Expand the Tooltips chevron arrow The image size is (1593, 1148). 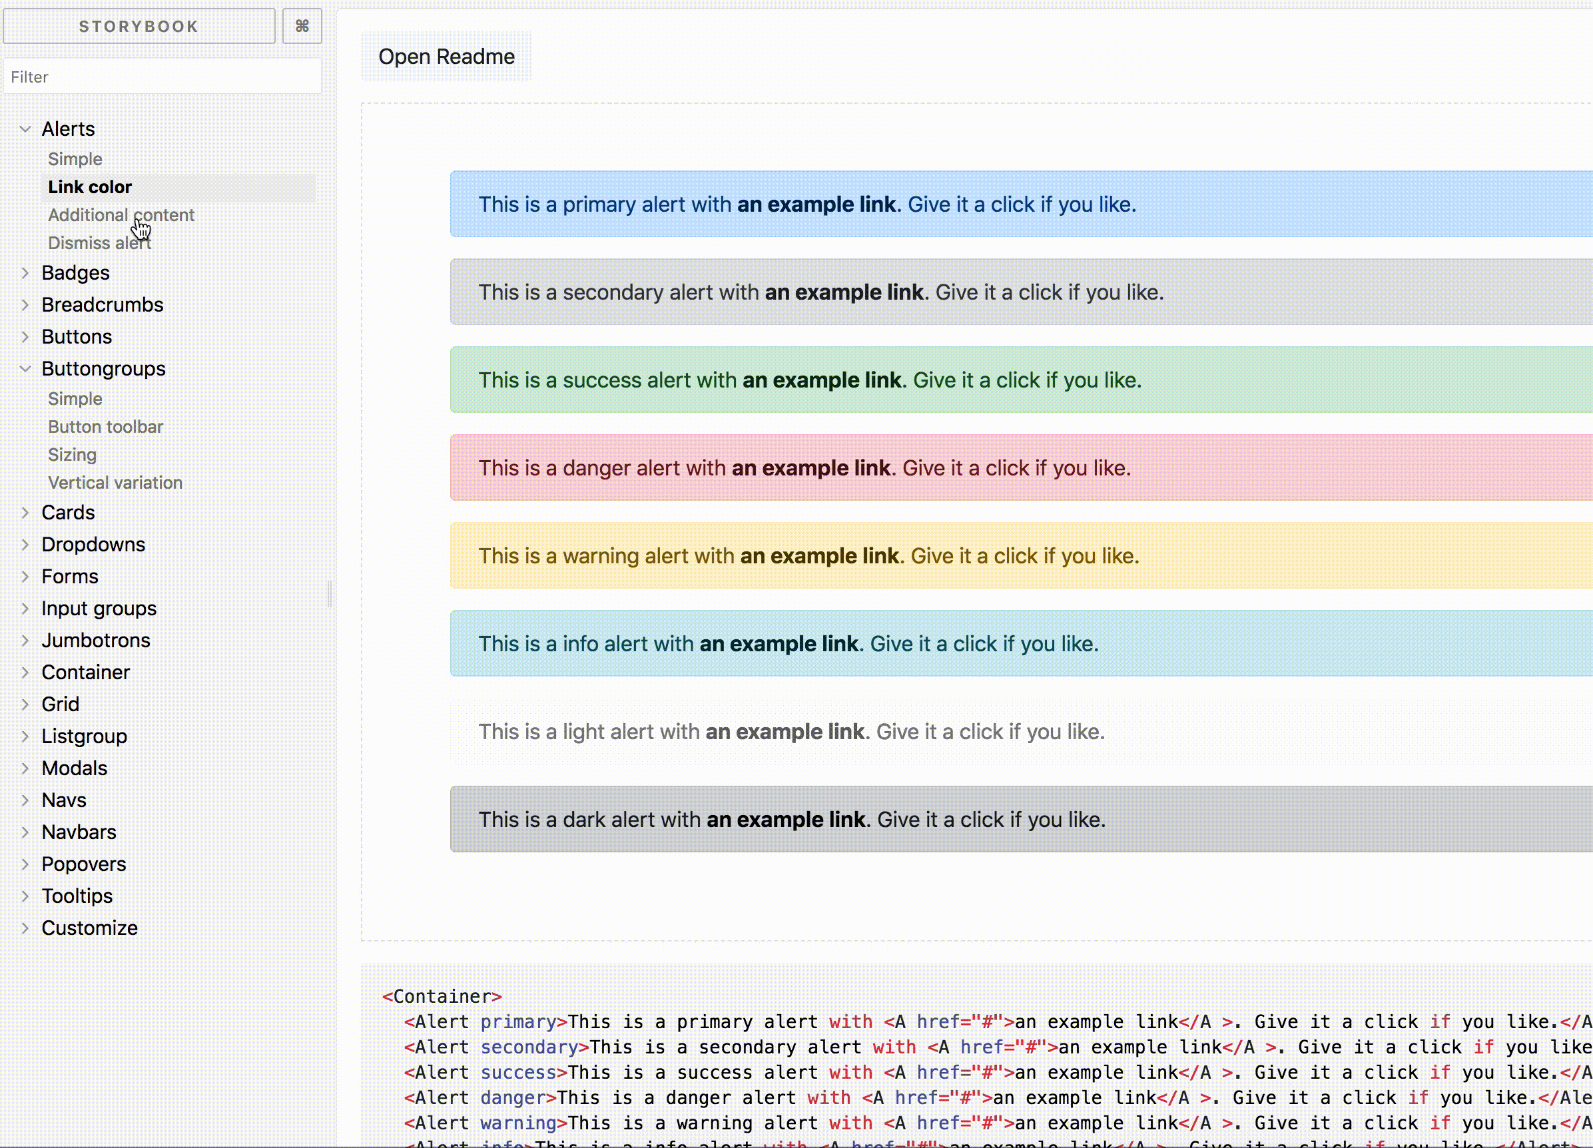(x=25, y=896)
